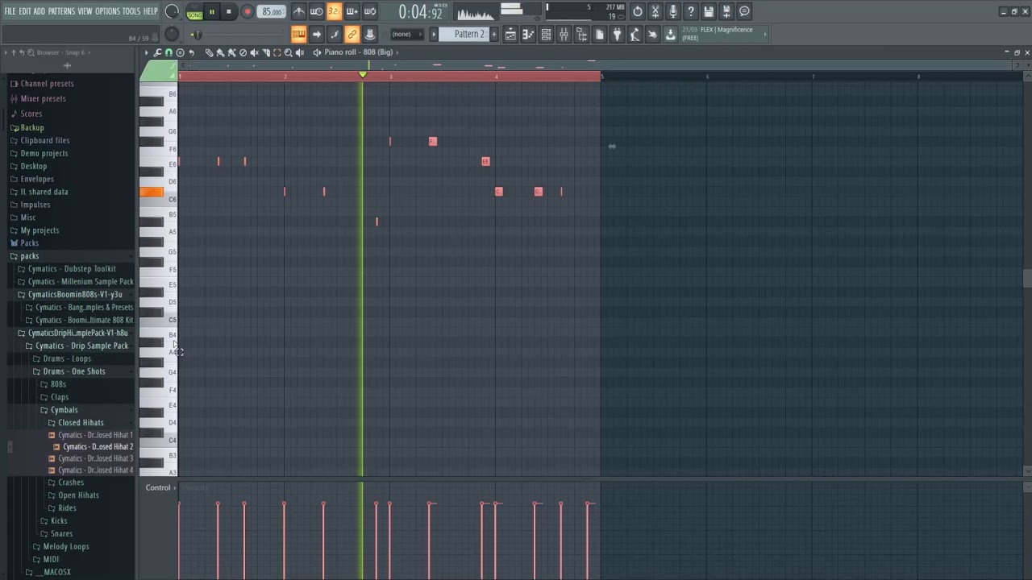Toggle blend recording overdub

click(x=352, y=11)
